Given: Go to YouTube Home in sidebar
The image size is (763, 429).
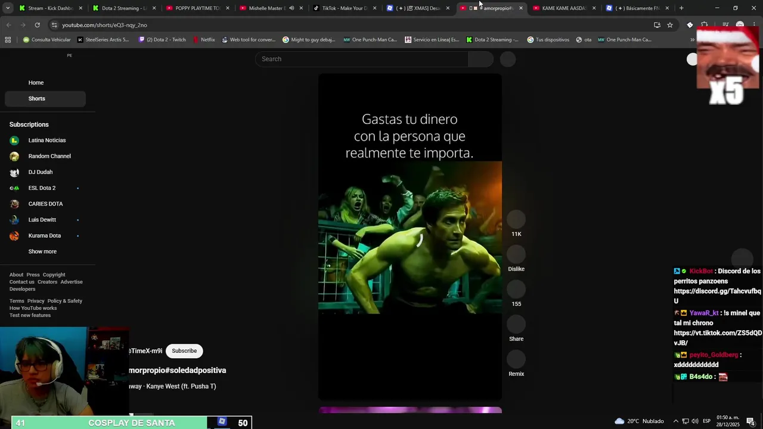Looking at the screenshot, I should (x=45, y=83).
